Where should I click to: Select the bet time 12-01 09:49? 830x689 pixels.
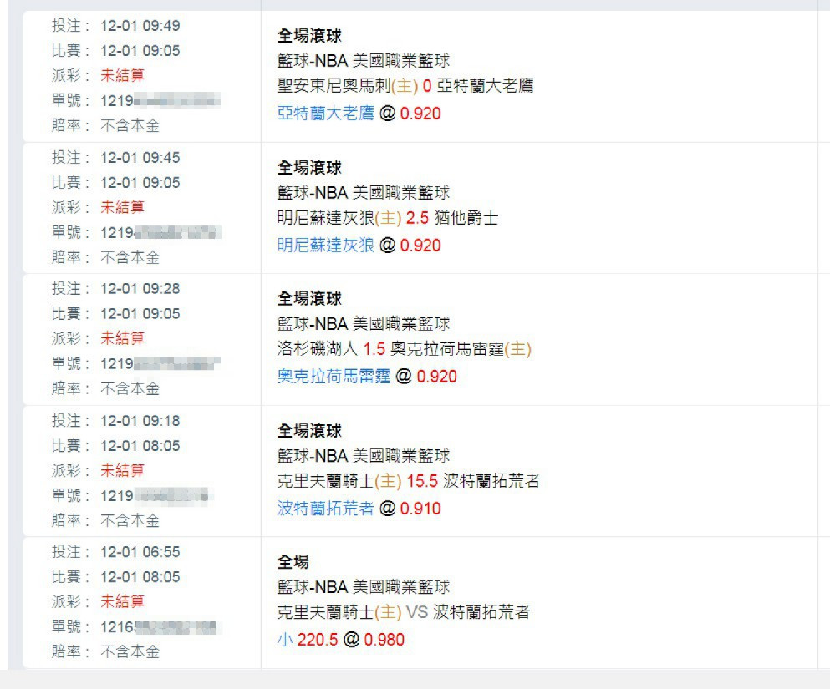coord(140,25)
